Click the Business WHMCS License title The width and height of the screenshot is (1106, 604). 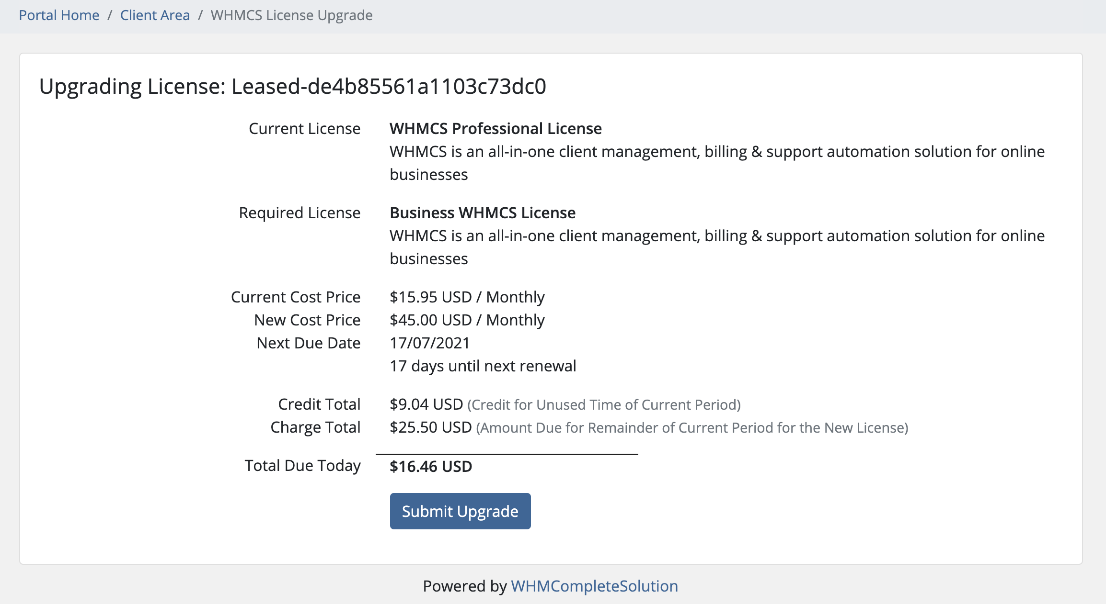483,213
